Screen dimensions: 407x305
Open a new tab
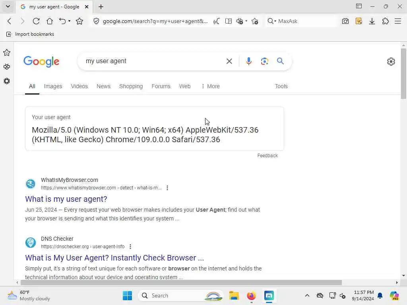(101, 7)
